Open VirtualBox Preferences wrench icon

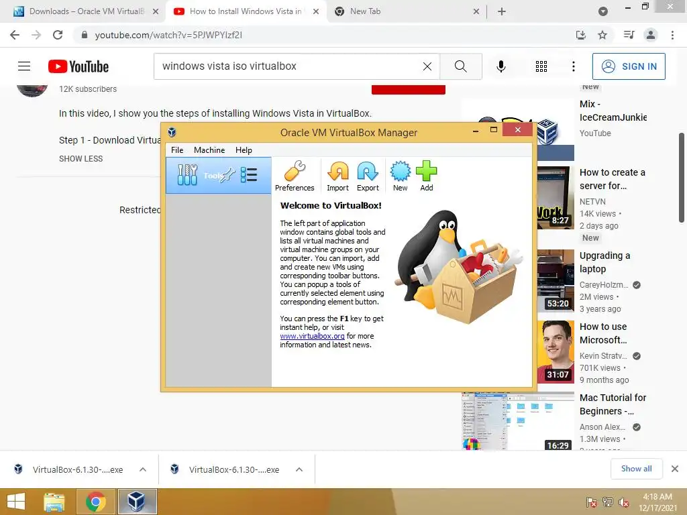pos(295,176)
